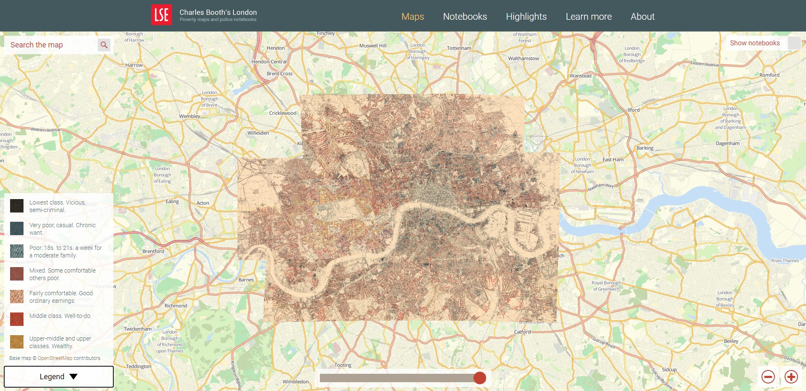Screen dimensions: 806x391
Task: Toggle the Show notebooks switch
Action: pyautogui.click(x=794, y=43)
